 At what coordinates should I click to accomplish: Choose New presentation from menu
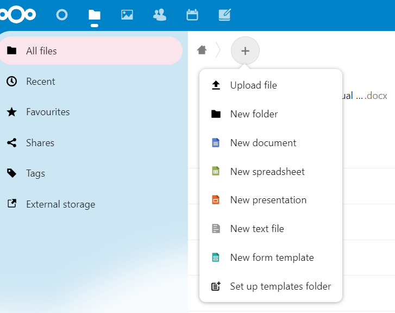tap(271, 200)
